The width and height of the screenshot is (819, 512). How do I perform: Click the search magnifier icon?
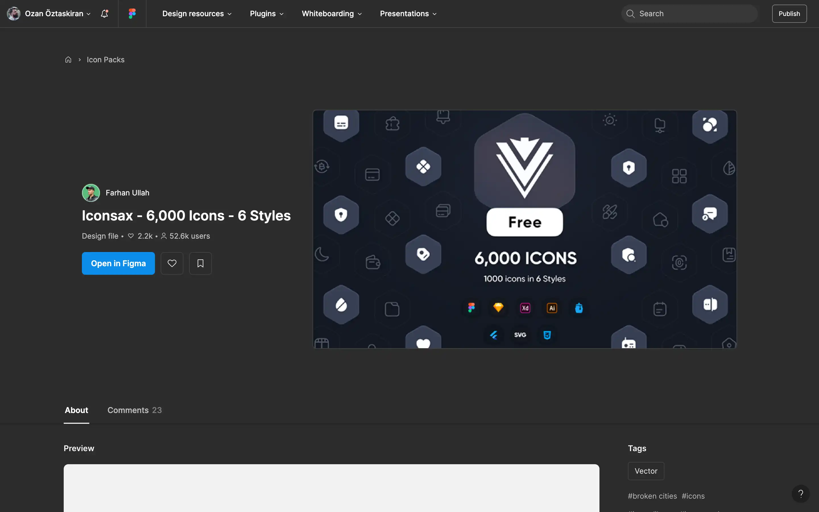tap(630, 14)
